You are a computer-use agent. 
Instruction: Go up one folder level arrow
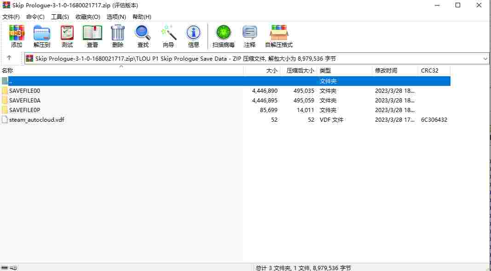9,58
